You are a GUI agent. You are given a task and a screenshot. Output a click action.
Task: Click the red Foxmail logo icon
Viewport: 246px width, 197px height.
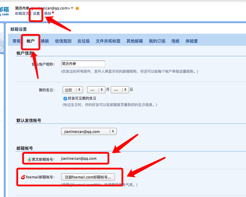click(x=23, y=177)
